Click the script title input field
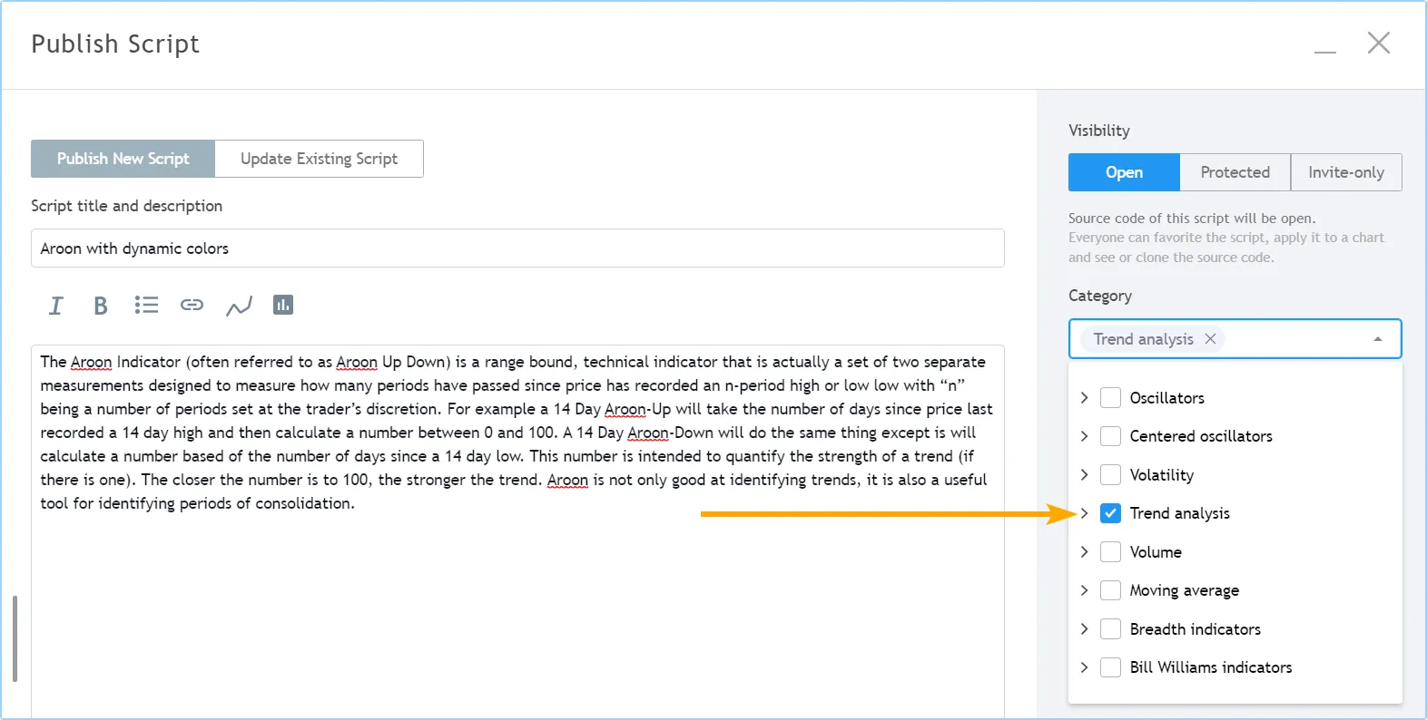The width and height of the screenshot is (1427, 720). 517,248
